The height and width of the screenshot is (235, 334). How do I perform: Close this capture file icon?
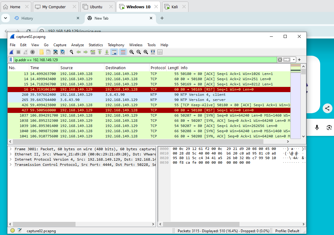point(55,52)
